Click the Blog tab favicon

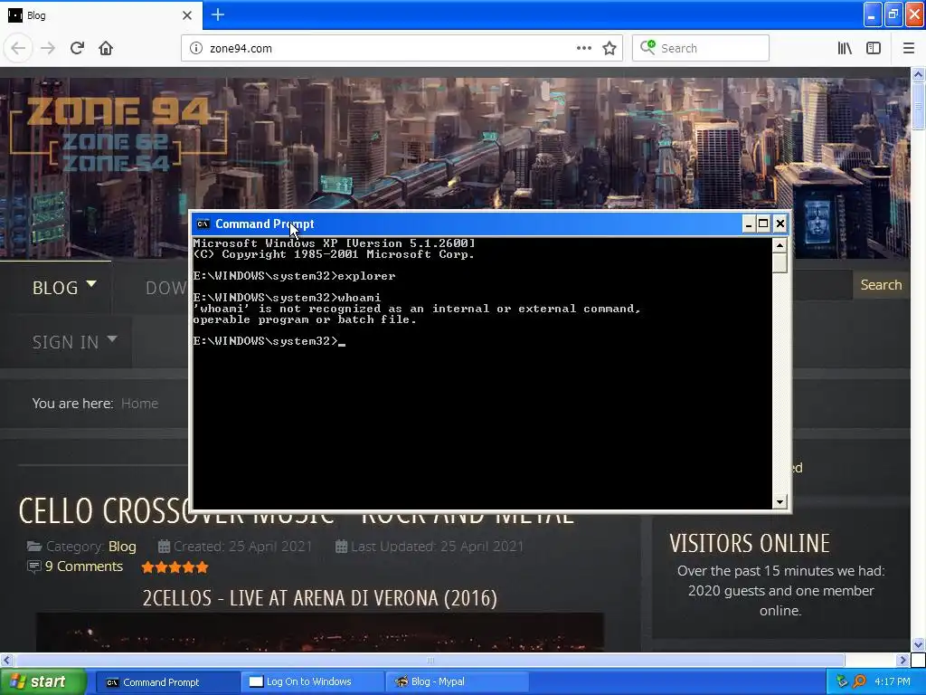click(15, 15)
